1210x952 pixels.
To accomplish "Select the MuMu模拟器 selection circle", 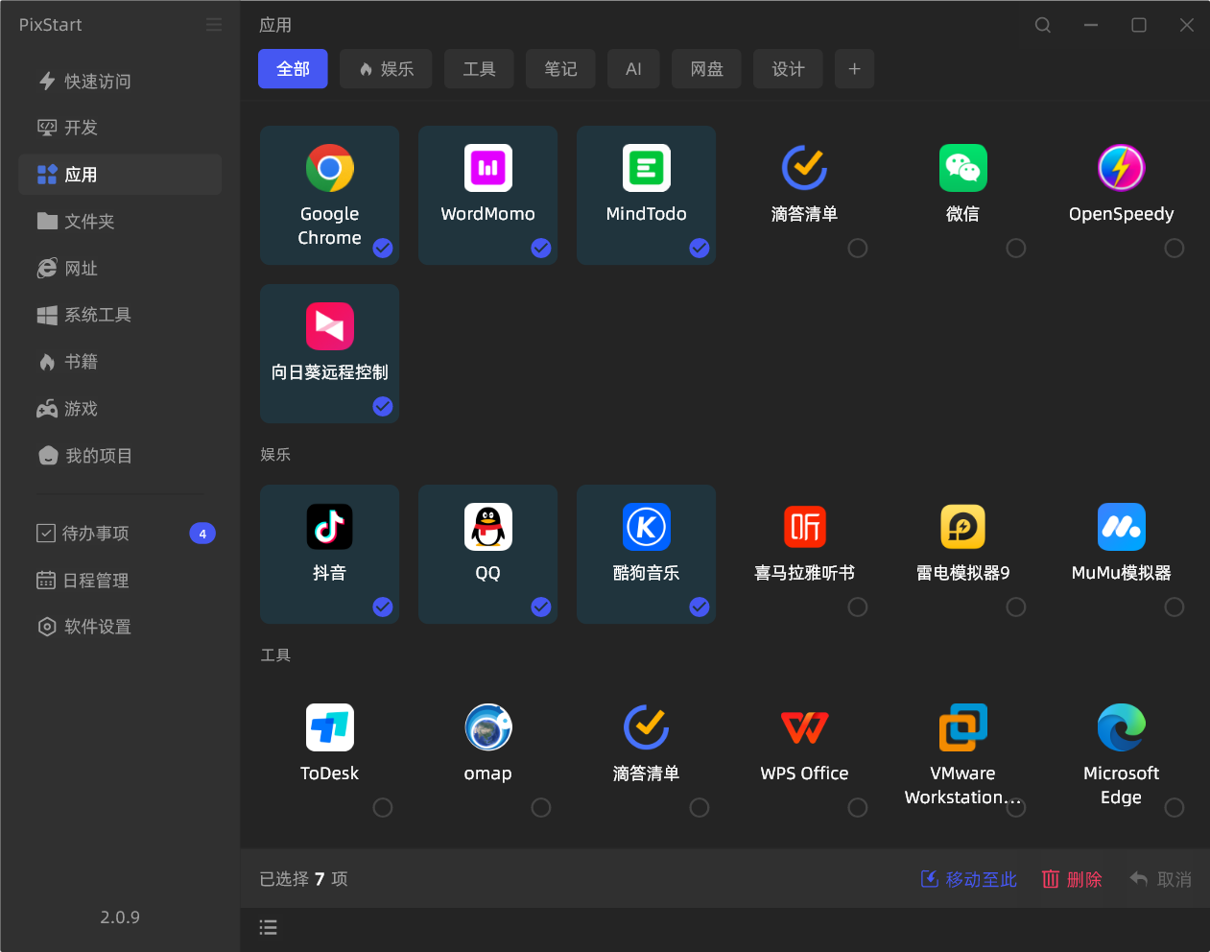I will point(1174,607).
